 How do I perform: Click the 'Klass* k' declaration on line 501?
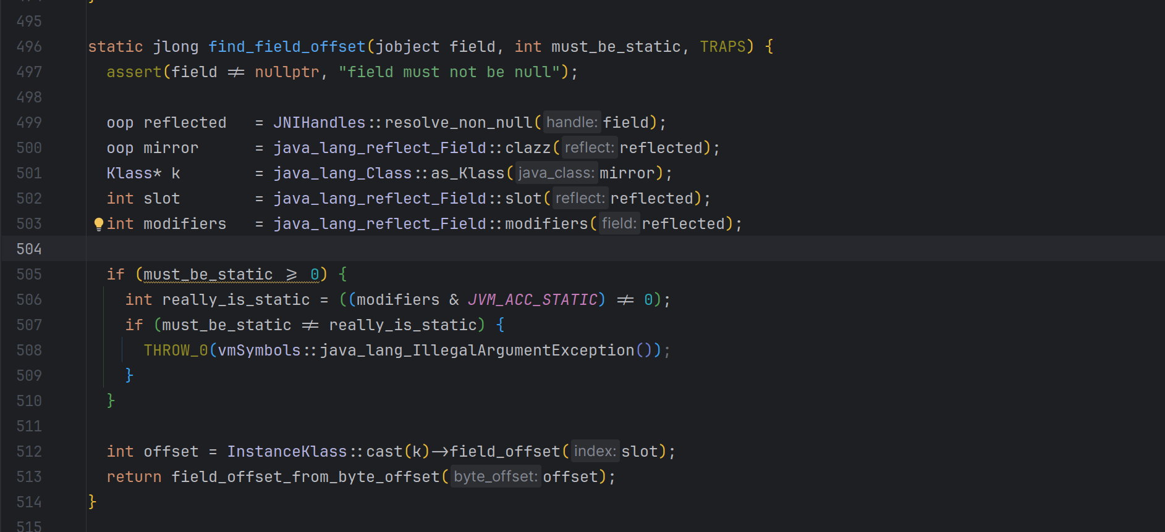pyautogui.click(x=143, y=173)
